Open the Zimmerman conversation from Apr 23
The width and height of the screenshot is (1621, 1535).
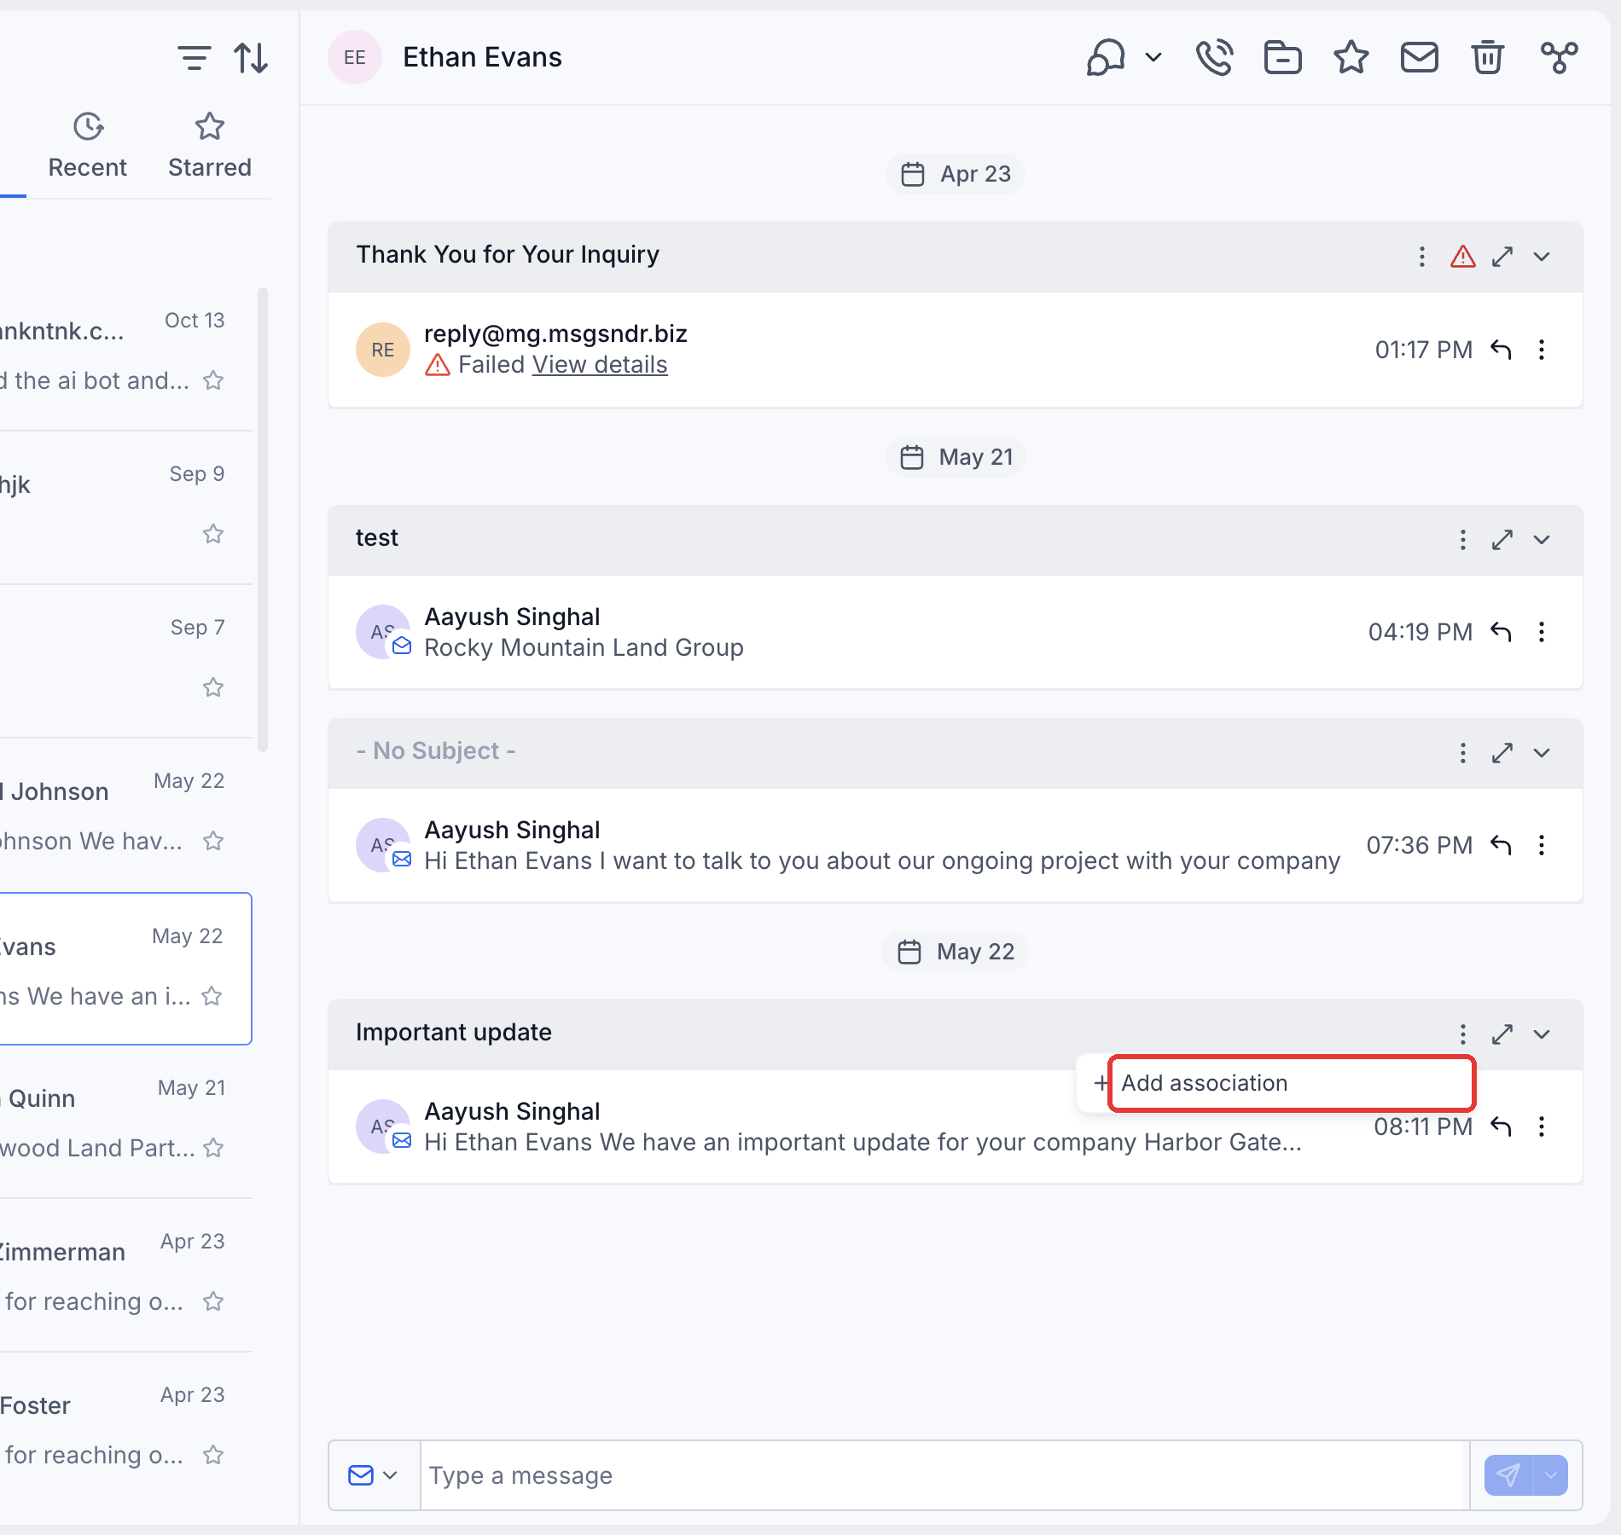click(x=126, y=1275)
